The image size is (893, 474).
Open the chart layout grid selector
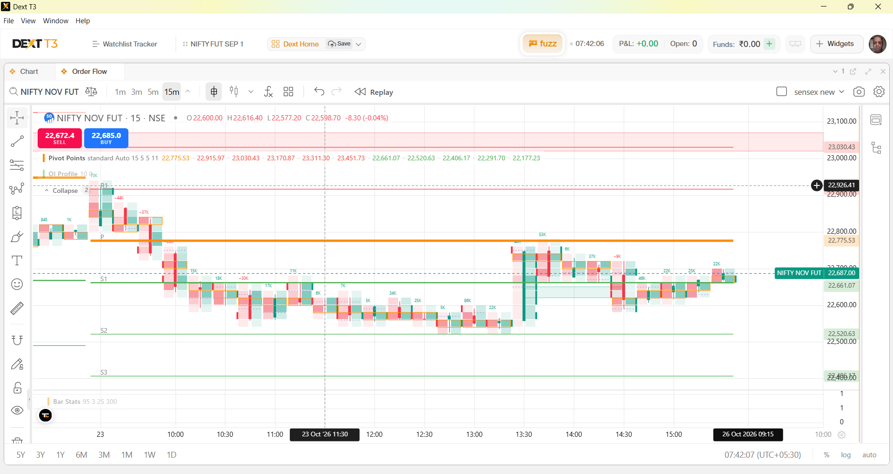288,92
